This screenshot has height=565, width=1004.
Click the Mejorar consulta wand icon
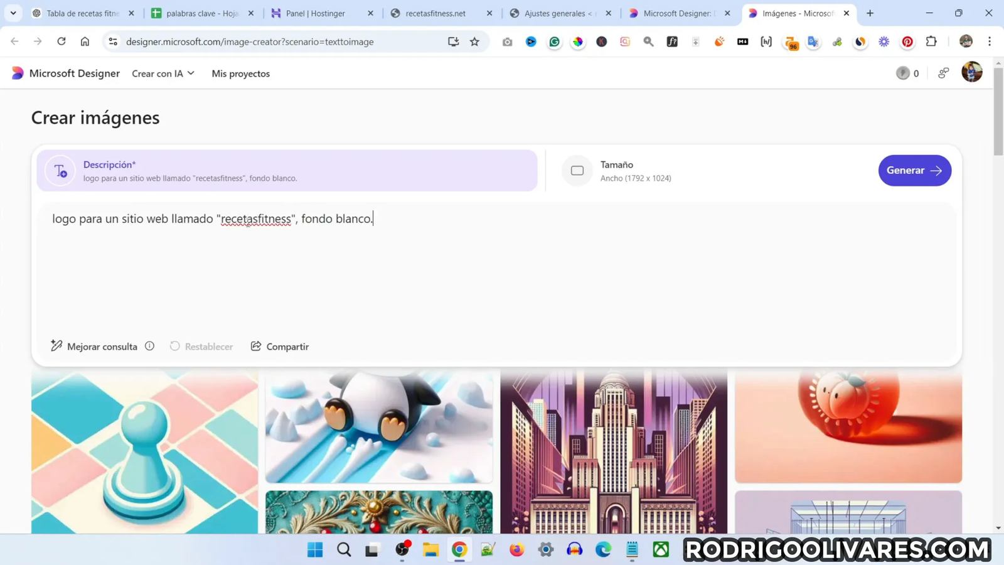[x=56, y=346]
